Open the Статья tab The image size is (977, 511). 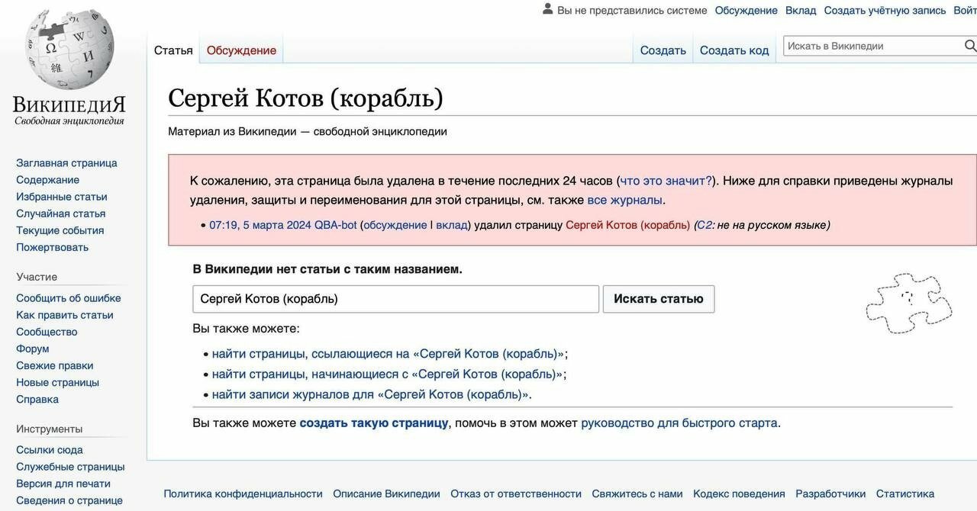[x=173, y=50]
